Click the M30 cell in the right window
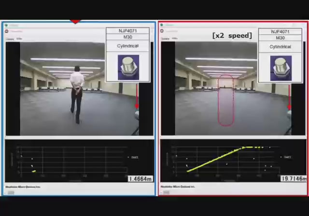 pyautogui.click(x=280, y=38)
